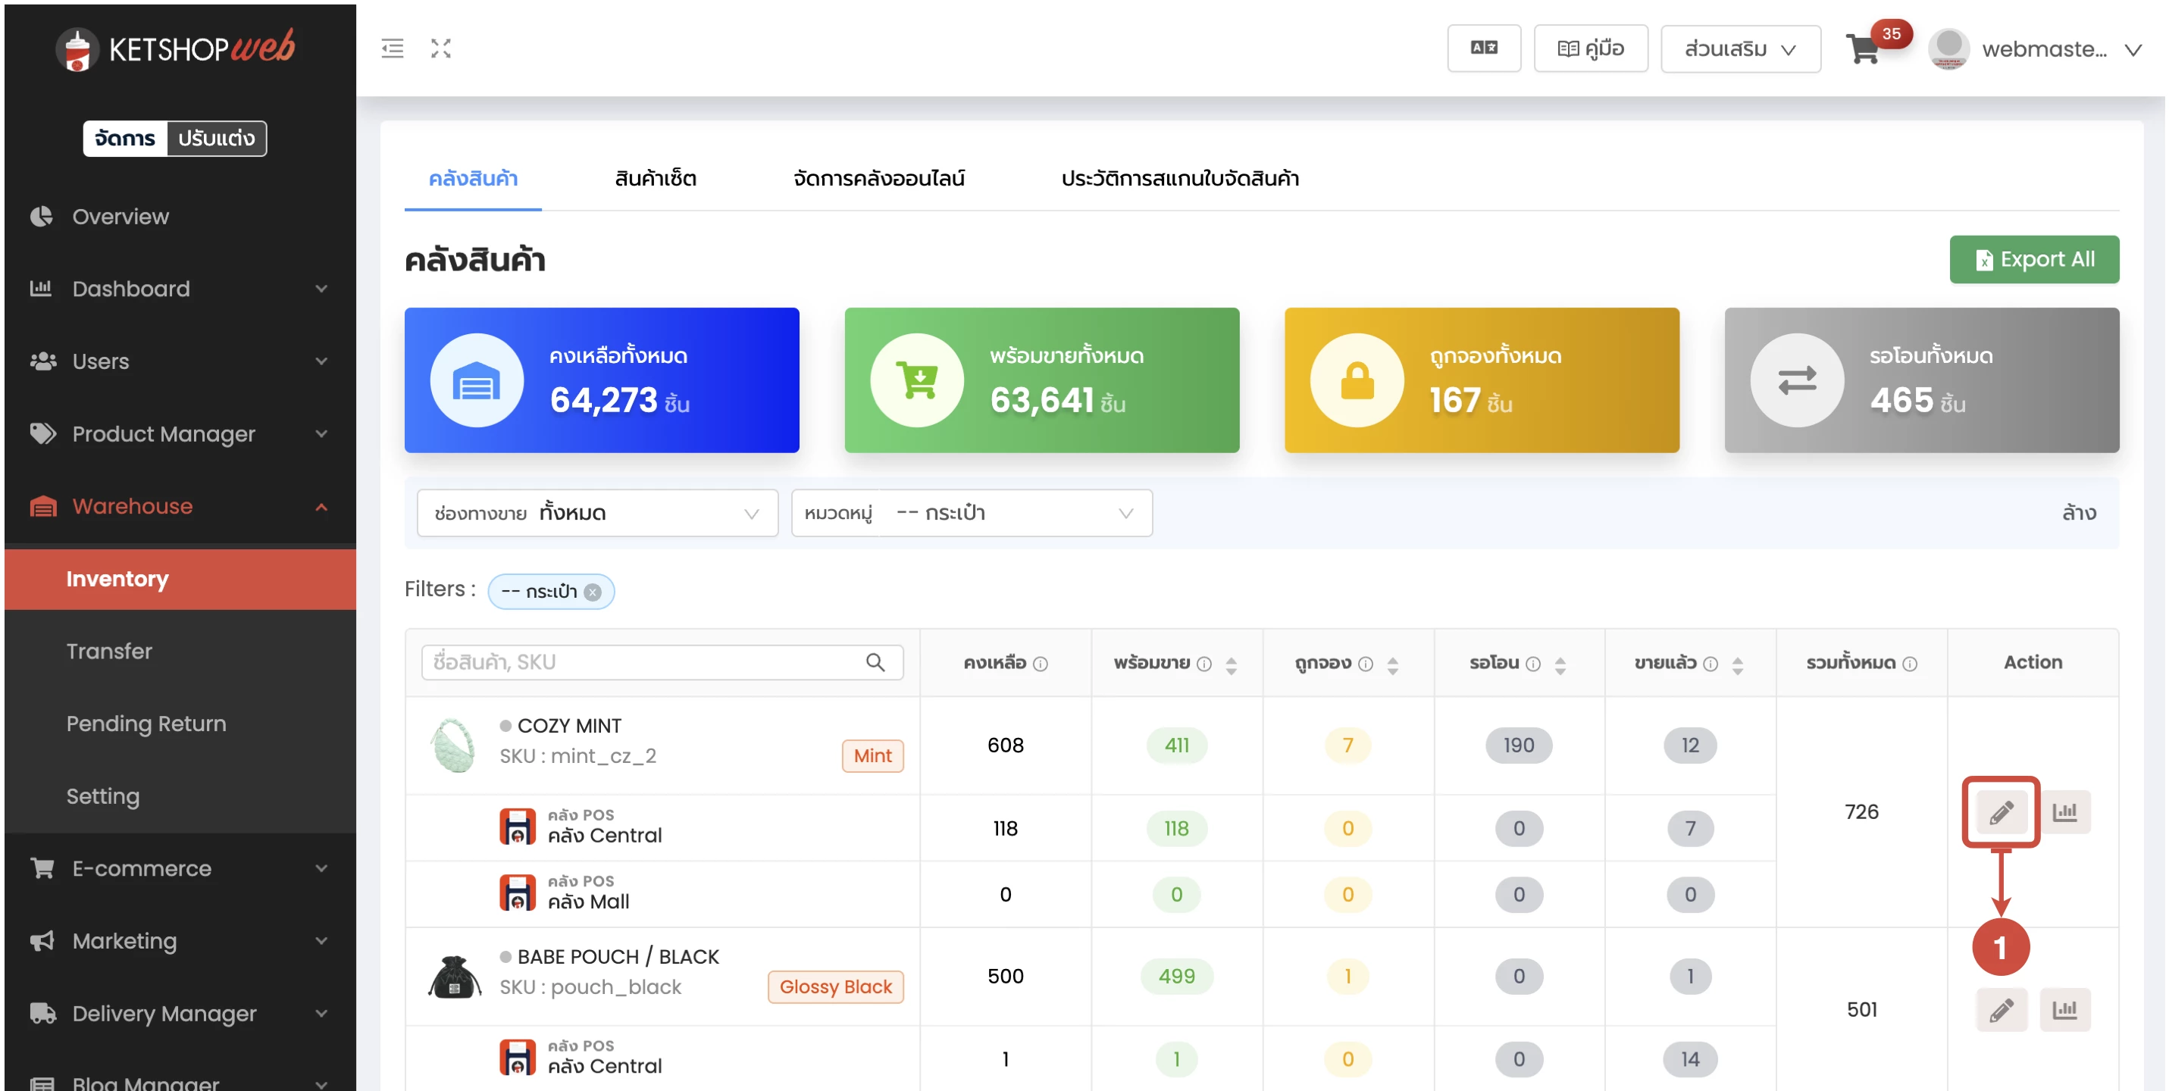Click the ล้าง clear filters link
Viewport: 2169px width, 1091px height.
(2078, 513)
